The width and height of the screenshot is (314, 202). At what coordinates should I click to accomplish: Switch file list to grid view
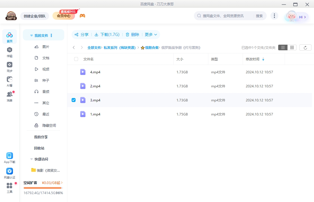click(x=292, y=47)
